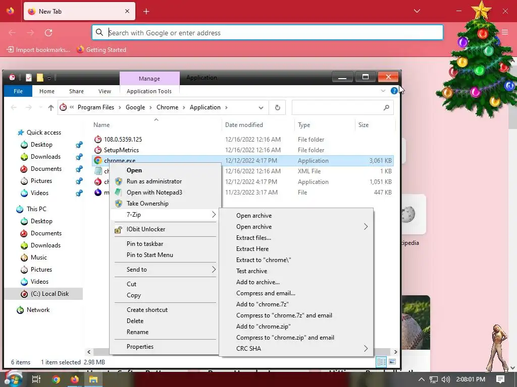The height and width of the screenshot is (387, 517).
Task: Open Task View on taskbar
Action: coord(36,379)
